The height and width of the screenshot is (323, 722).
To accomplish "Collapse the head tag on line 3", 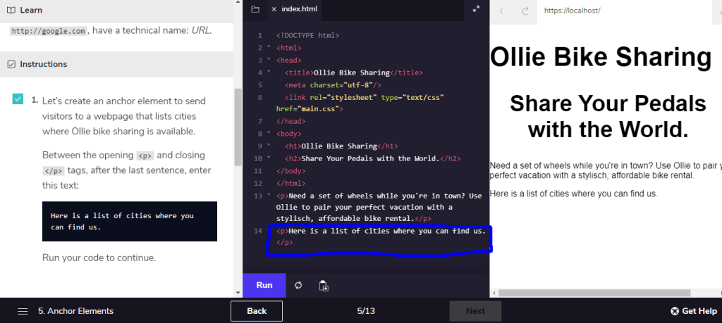I will point(269,61).
